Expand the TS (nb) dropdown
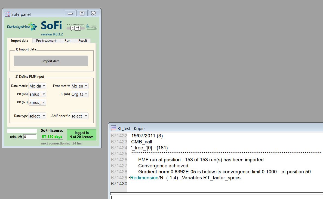The image size is (323, 199). (79, 94)
